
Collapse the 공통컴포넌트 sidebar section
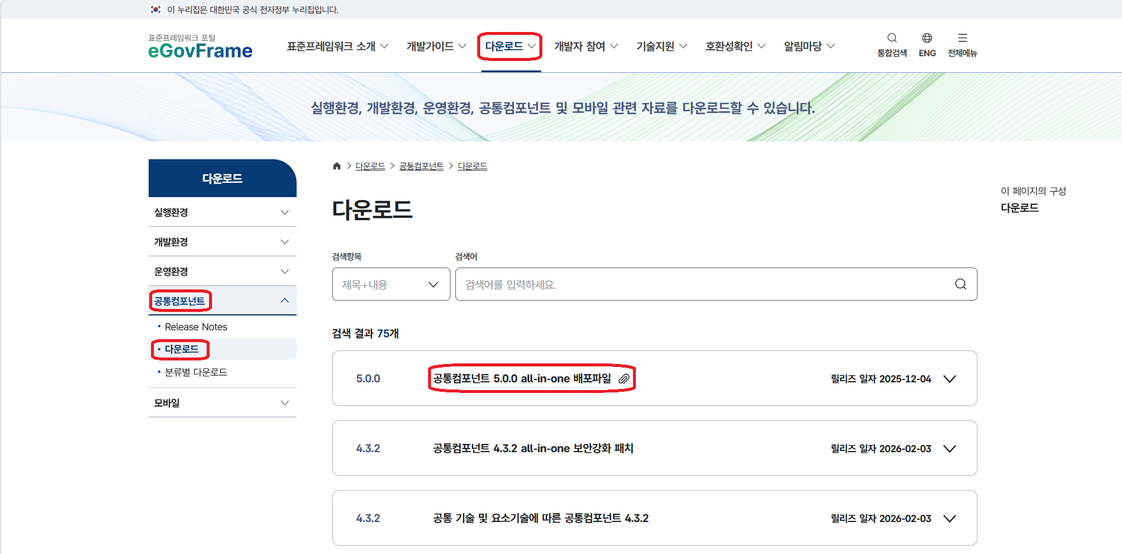(x=284, y=301)
